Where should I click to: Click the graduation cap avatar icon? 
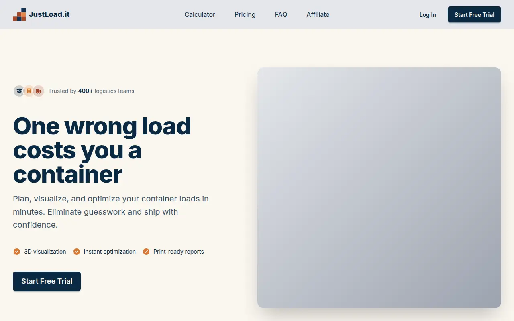[19, 91]
